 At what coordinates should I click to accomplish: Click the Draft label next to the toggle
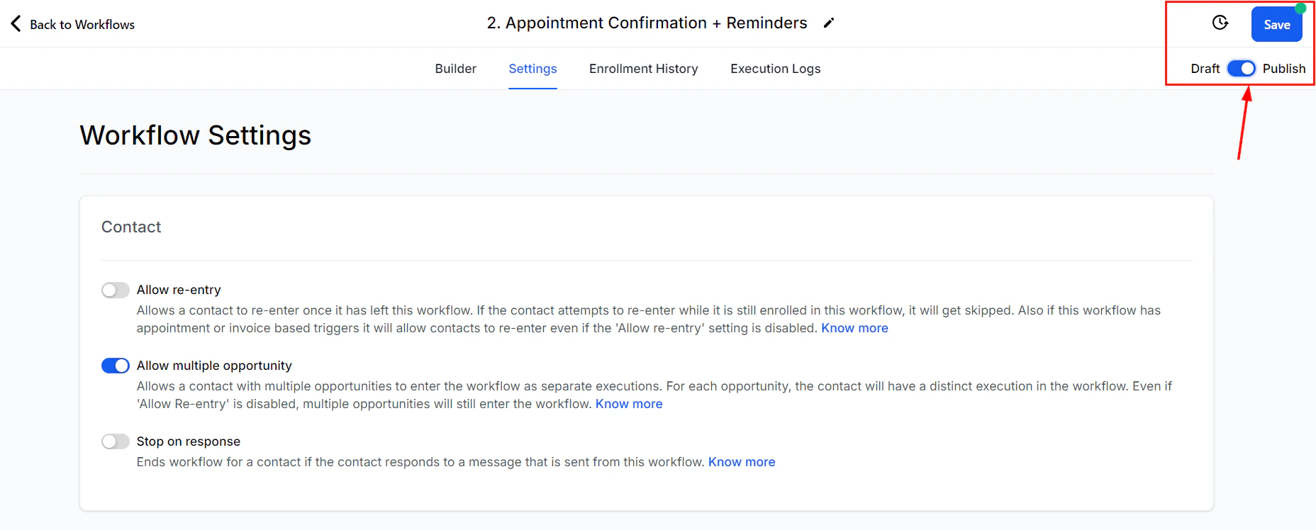[1205, 68]
